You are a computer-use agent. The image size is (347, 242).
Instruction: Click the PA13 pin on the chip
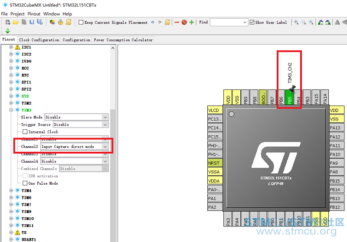point(337,128)
